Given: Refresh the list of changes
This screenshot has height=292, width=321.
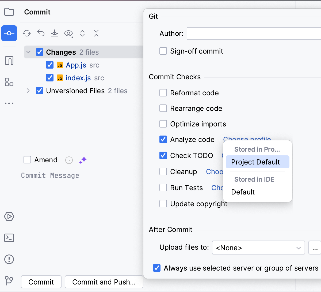Looking at the screenshot, I should click(27, 33).
